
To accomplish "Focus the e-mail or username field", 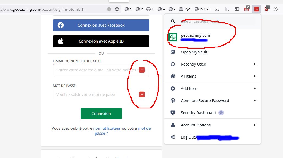I will tap(101, 70).
